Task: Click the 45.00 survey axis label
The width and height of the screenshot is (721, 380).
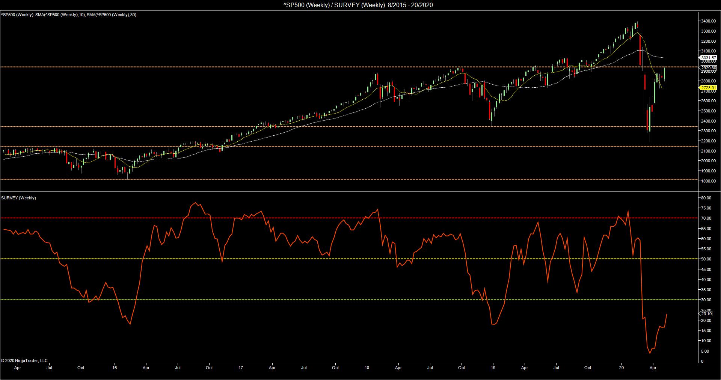Action: click(706, 269)
